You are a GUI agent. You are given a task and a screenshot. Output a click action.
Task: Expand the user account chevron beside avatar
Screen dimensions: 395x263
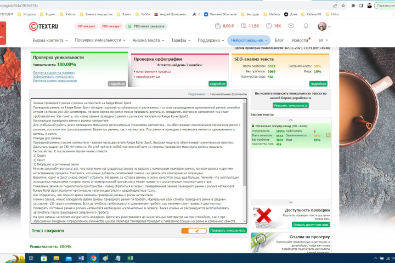point(329,26)
